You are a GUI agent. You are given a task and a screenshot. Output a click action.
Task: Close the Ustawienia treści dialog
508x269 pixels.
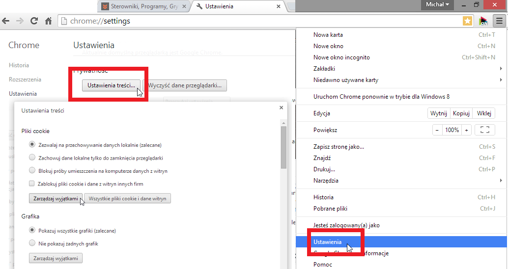click(x=281, y=108)
